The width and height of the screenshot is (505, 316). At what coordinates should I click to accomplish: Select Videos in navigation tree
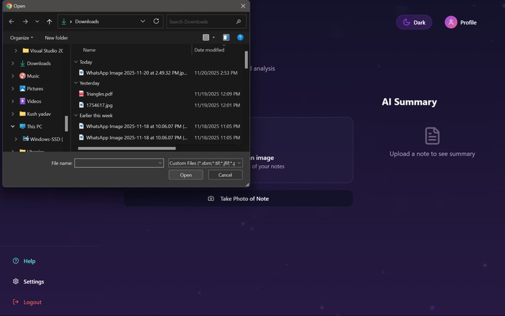(x=30, y=101)
